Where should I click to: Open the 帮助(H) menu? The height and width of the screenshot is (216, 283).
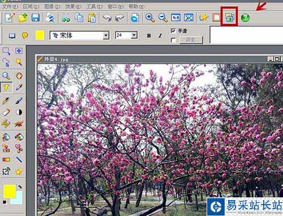coord(137,7)
